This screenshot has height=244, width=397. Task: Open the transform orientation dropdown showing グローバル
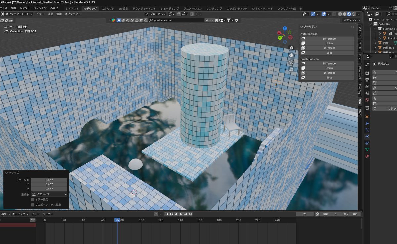coord(155,14)
